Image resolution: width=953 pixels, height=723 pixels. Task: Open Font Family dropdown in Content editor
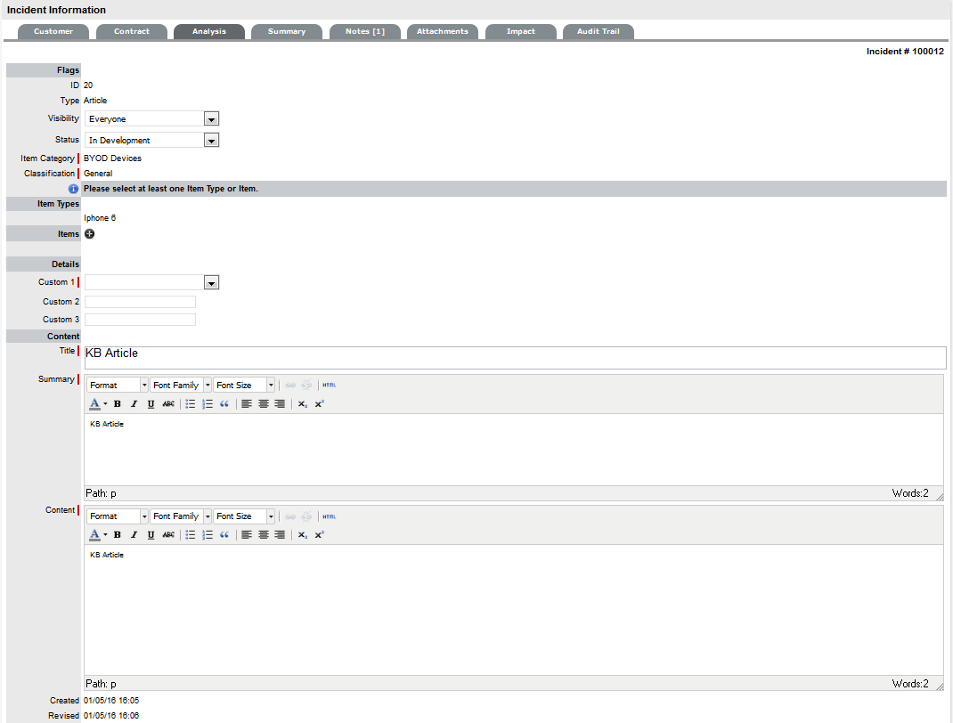[181, 516]
